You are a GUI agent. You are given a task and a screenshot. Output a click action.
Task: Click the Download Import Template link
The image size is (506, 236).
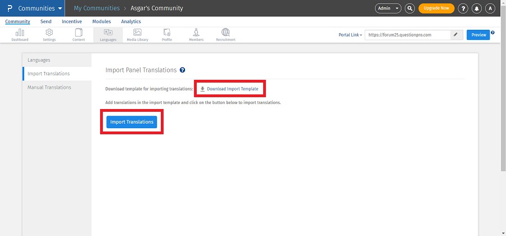coord(229,89)
